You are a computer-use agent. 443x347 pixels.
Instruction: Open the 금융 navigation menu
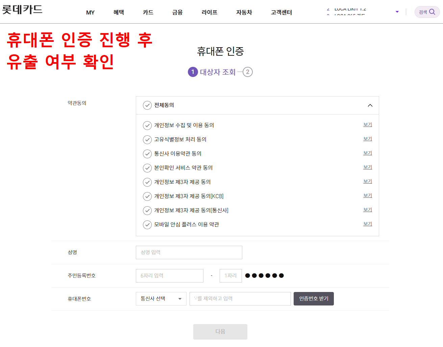(177, 12)
